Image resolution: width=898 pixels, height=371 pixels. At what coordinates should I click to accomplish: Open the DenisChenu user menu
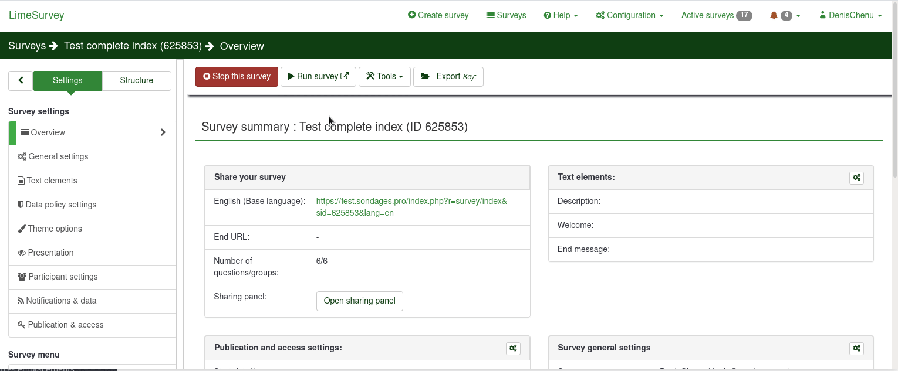(x=850, y=16)
